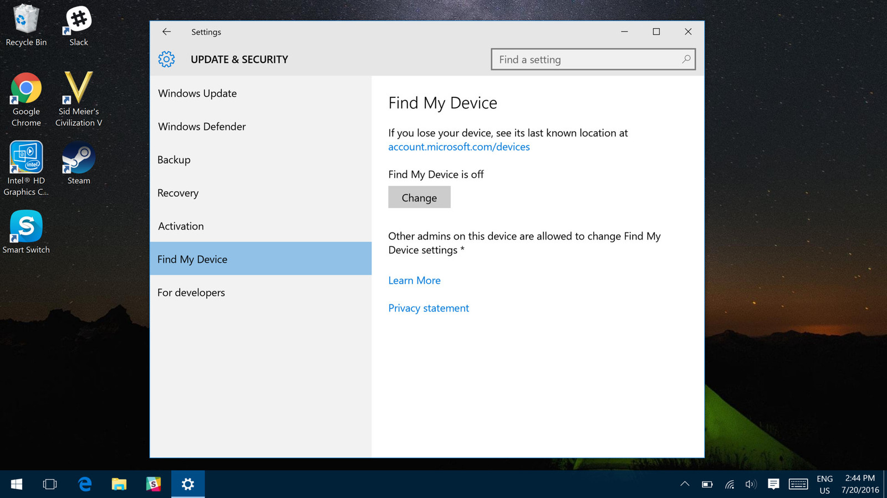Open the Settings gear icon beside UPDATE & SECURITY

coord(166,59)
